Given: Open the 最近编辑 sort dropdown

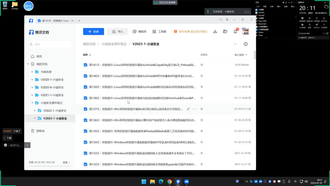Looking at the screenshot, I should pos(241,55).
